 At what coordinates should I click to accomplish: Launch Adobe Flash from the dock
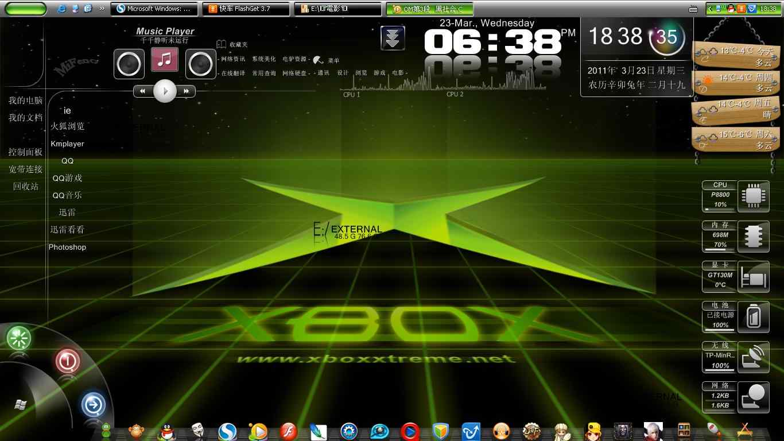289,431
